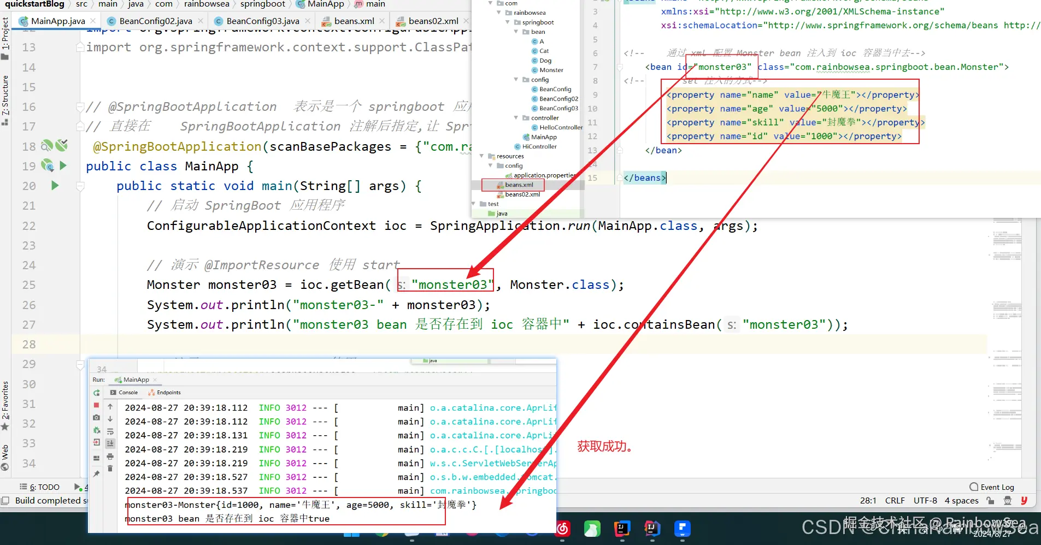
Task: Close the MainApp run tab
Action: click(155, 380)
